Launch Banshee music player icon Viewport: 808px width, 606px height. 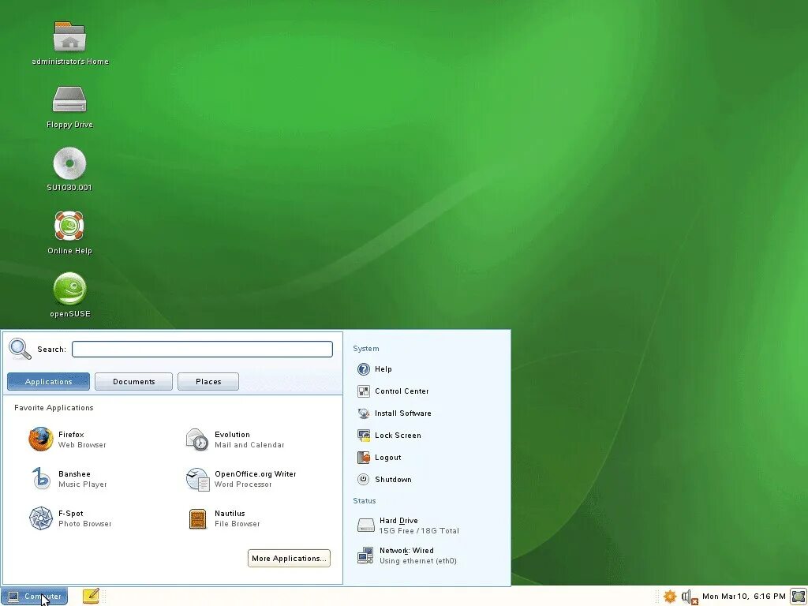click(x=41, y=479)
